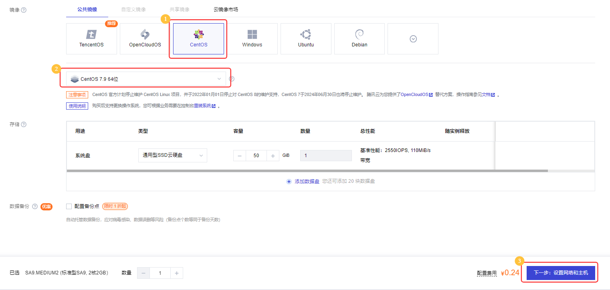Expand more operating system images

(413, 39)
